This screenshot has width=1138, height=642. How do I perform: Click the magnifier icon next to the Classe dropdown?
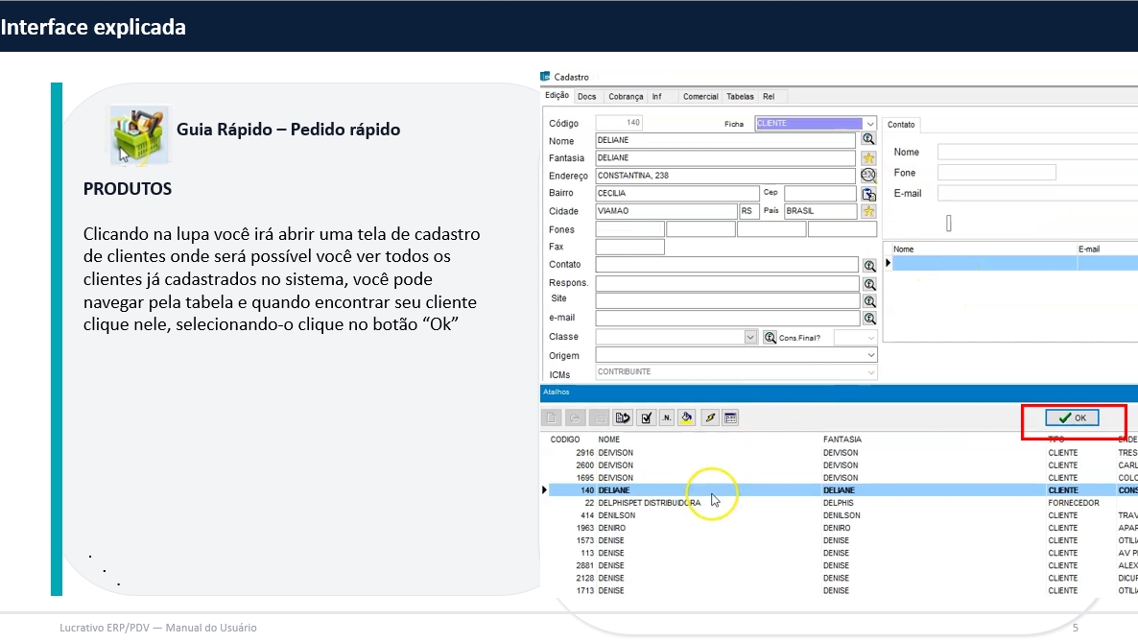(x=770, y=338)
